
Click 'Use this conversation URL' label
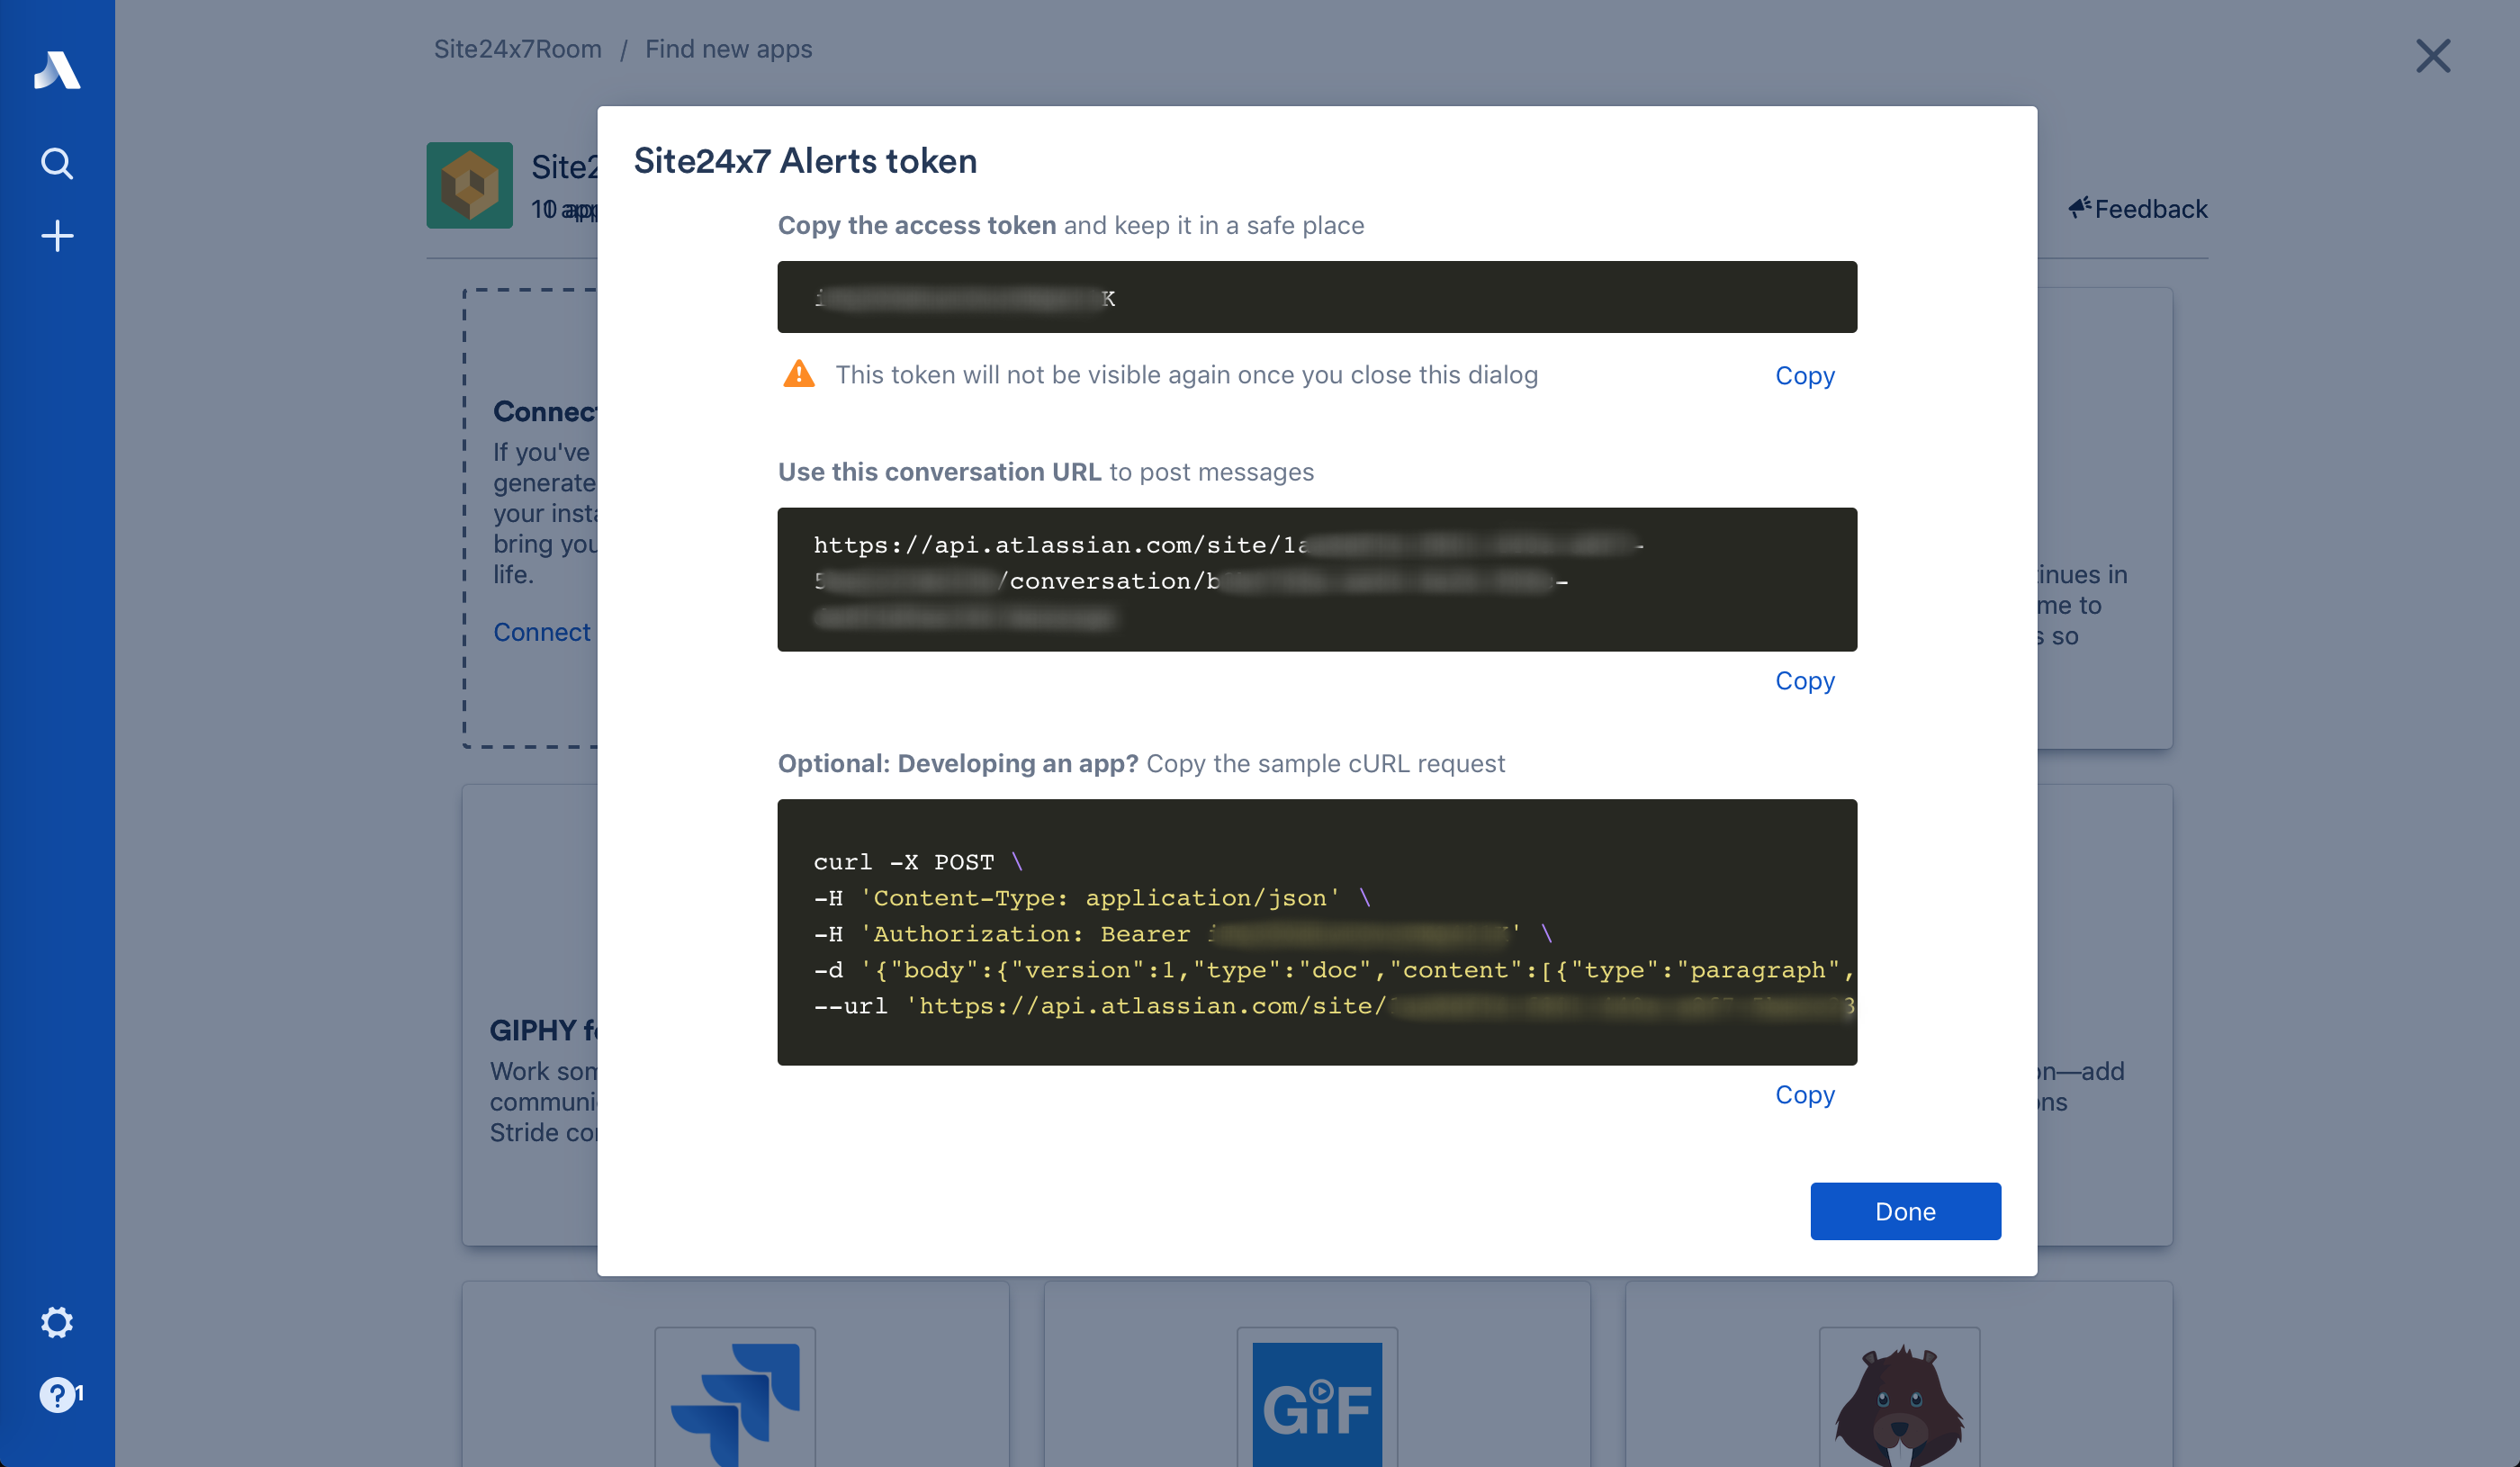coord(939,472)
